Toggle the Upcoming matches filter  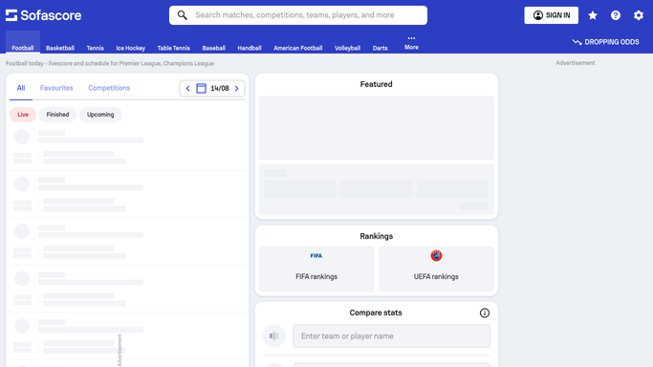point(100,115)
